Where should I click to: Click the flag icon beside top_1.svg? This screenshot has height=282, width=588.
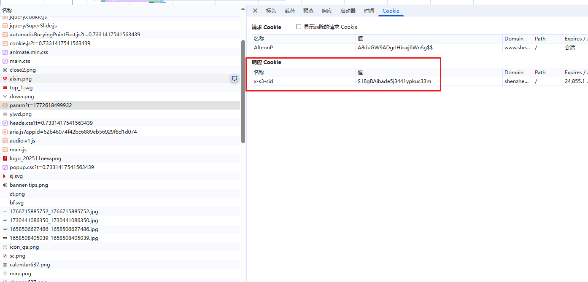[x=5, y=88]
